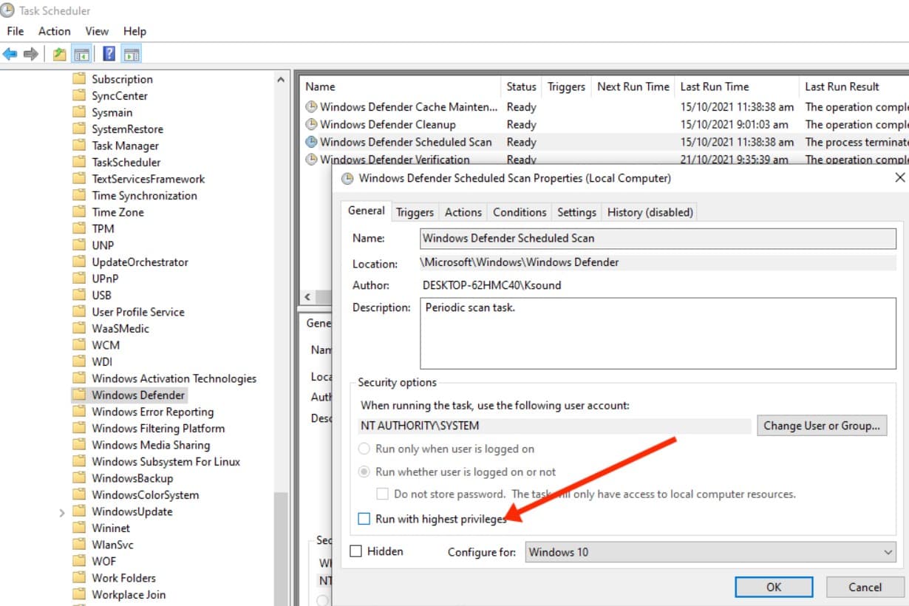909x606 pixels.
Task: Switch to the Triggers tab
Action: [415, 212]
